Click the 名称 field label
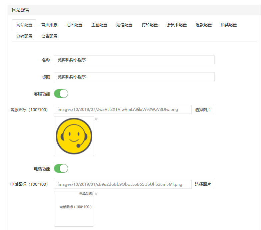Viewport: 261px width, 230px height. (46, 60)
